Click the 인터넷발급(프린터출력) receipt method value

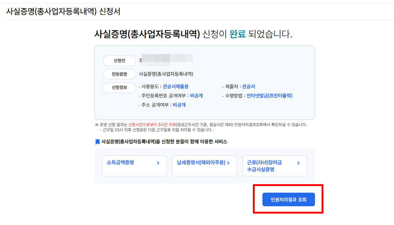(x=269, y=96)
